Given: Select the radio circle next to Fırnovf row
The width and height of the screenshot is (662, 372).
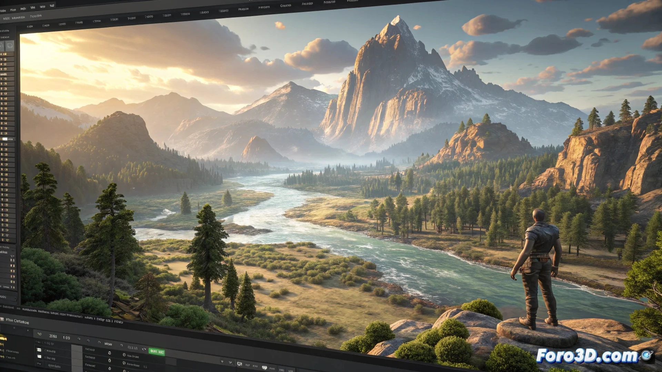Looking at the screenshot, I should [x=109, y=353].
